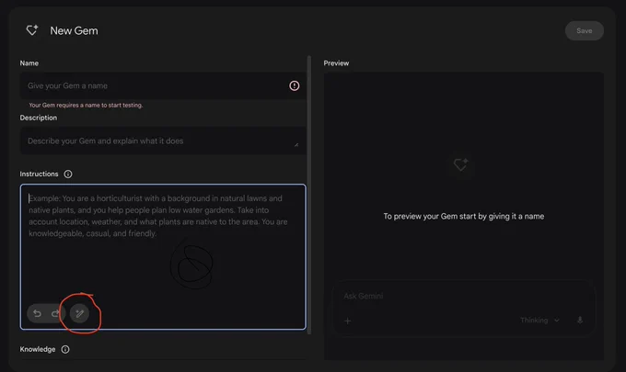Click the name error warning icon
Image resolution: width=626 pixels, height=372 pixels.
point(295,85)
